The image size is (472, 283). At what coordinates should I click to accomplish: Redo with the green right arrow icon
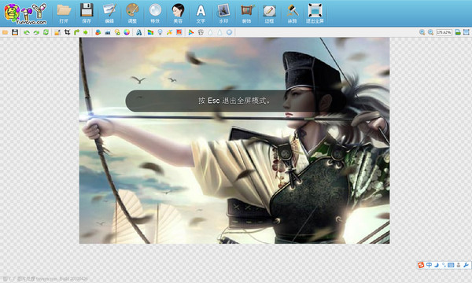coord(36,32)
